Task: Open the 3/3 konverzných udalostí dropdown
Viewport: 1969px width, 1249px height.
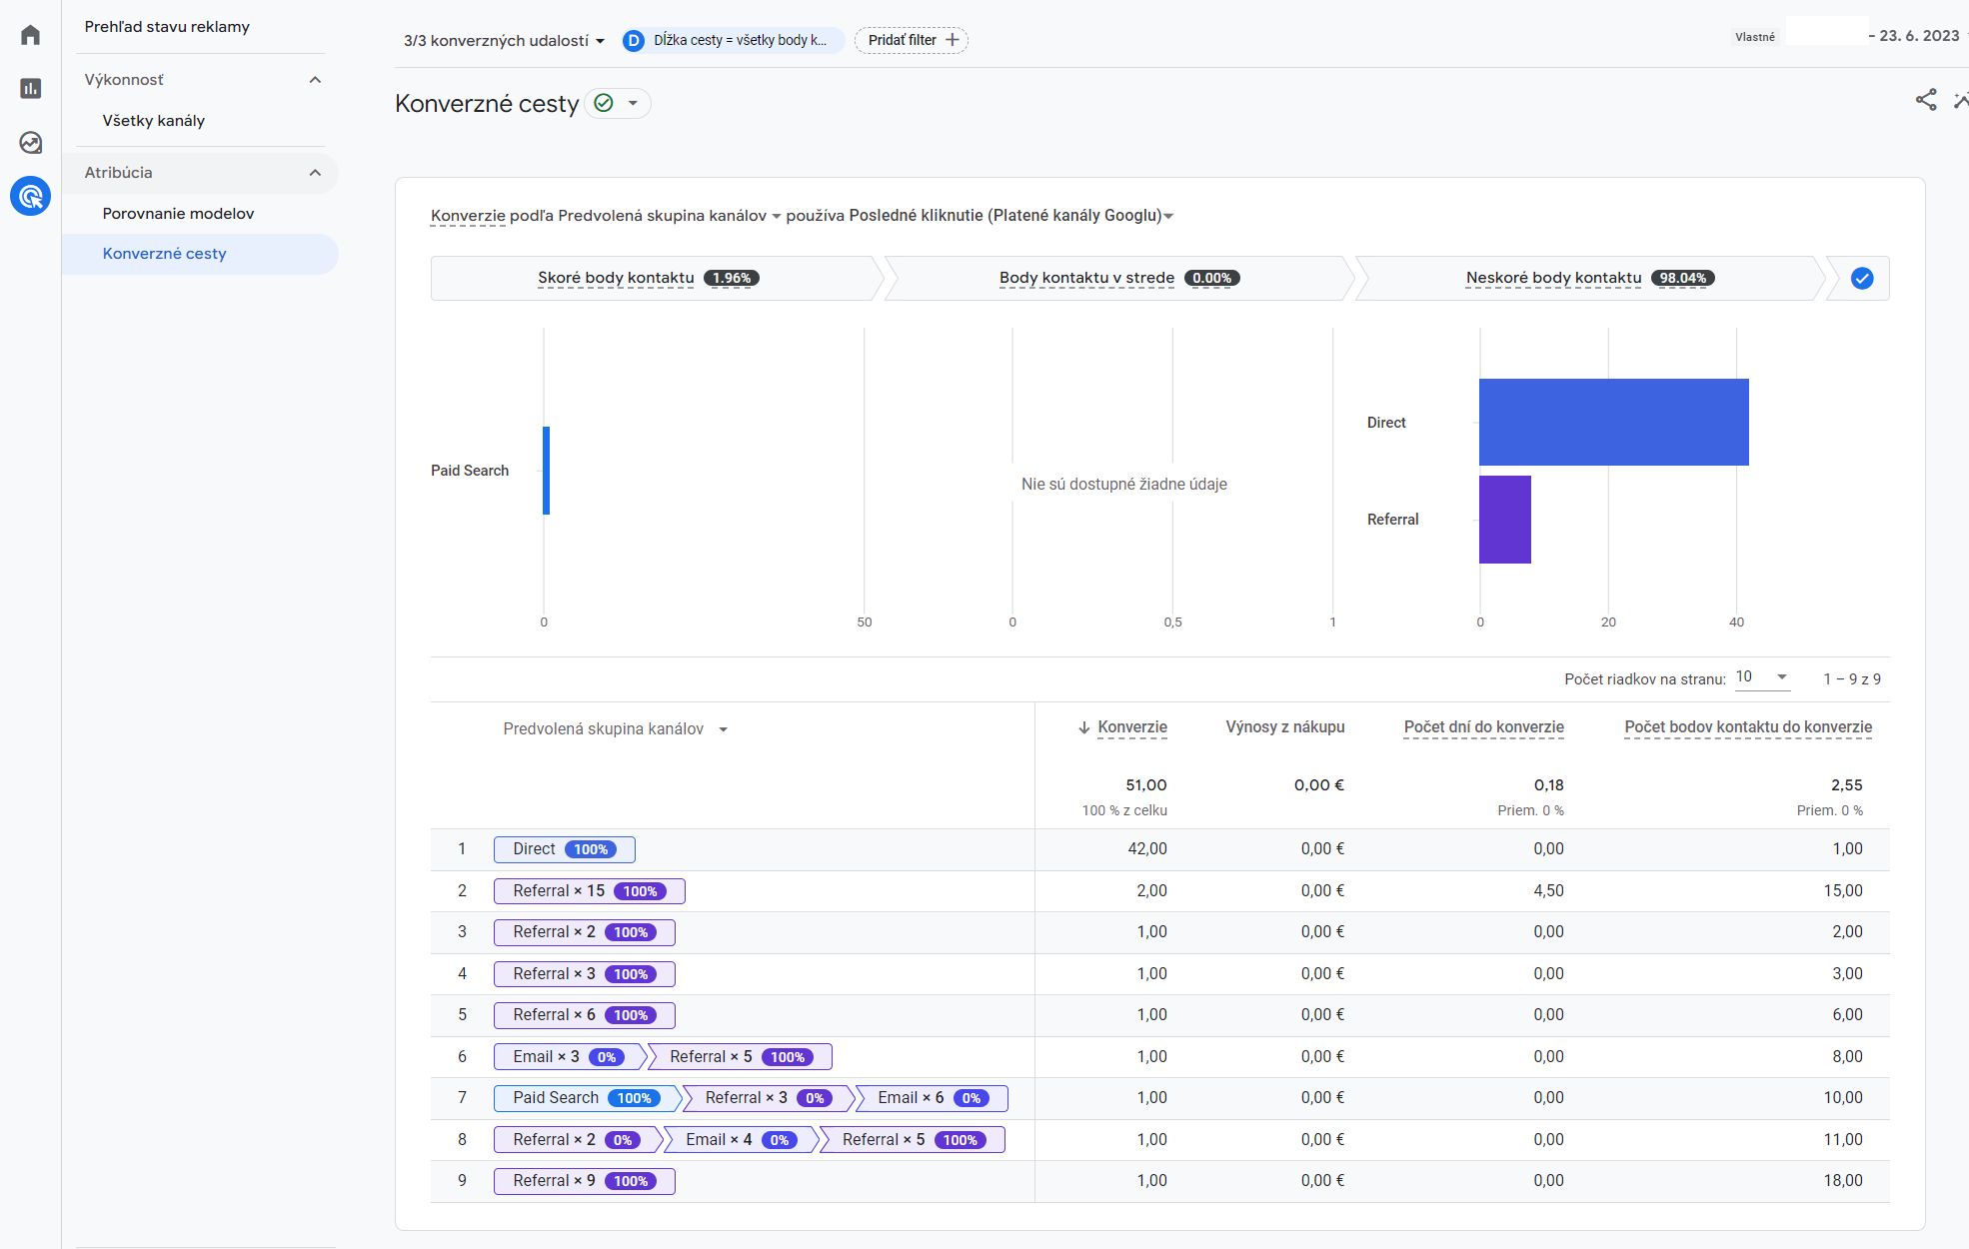Action: [x=504, y=41]
